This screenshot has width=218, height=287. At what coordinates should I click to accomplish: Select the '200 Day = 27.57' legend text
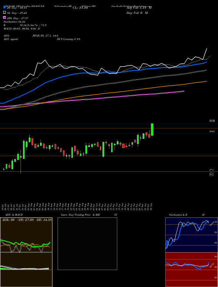pyautogui.click(x=17, y=18)
